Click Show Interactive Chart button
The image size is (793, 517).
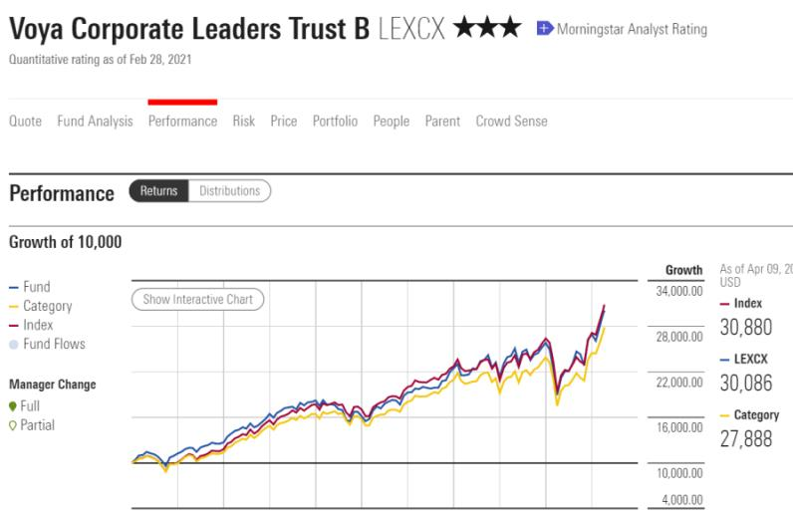(197, 300)
